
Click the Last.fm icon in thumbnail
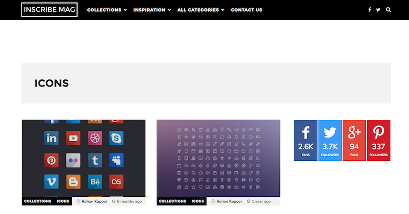pyautogui.click(x=116, y=182)
